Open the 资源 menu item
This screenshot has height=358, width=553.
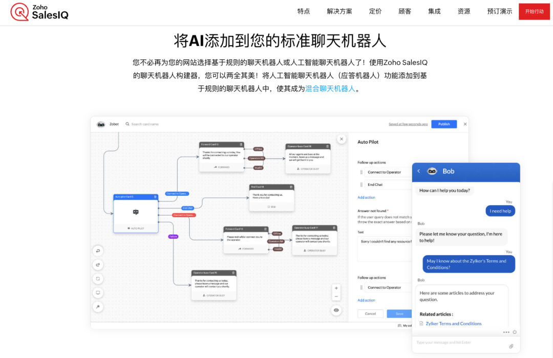(464, 11)
